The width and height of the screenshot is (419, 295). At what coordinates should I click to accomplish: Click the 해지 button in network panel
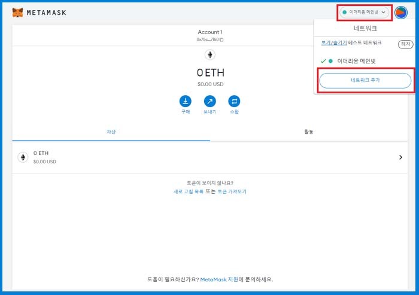(406, 44)
